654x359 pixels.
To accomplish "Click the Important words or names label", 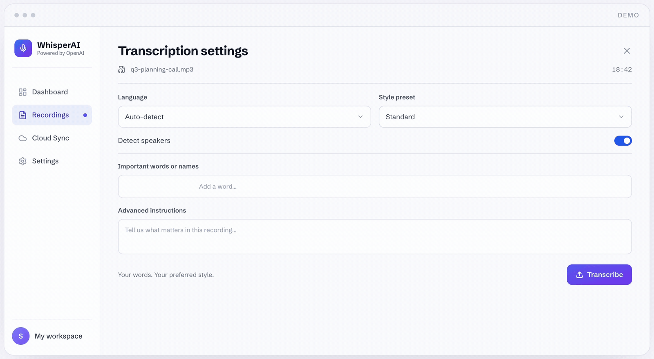I will click(x=158, y=166).
